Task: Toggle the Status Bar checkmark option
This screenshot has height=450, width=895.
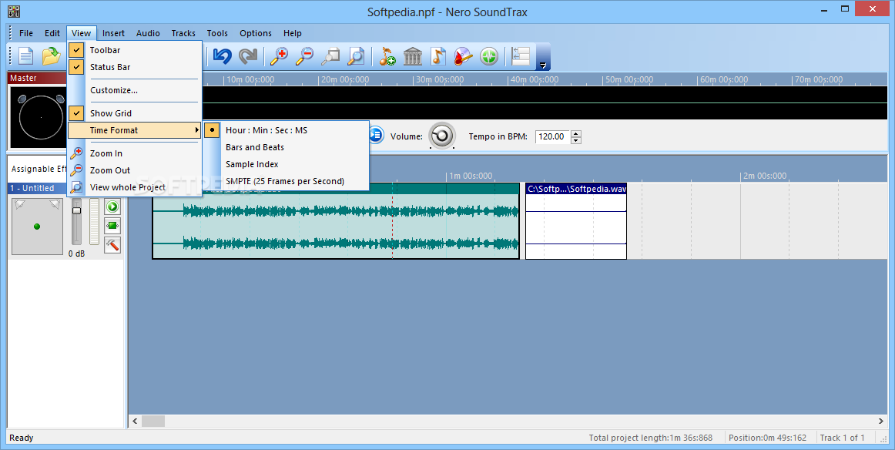Action: coord(76,67)
